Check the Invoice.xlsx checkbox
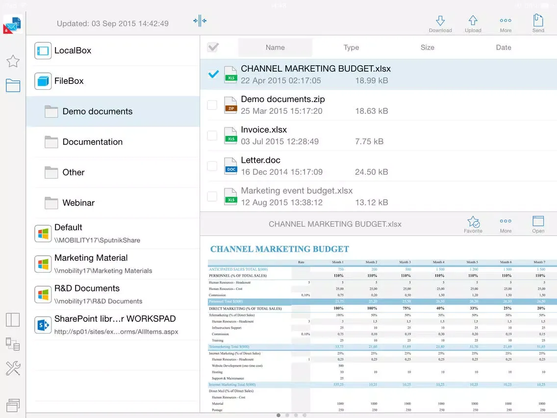 coord(212,135)
